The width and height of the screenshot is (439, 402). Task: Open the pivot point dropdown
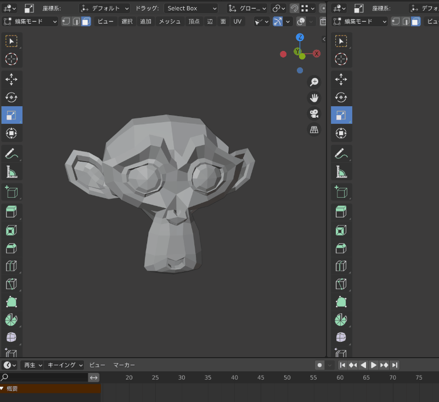(278, 8)
